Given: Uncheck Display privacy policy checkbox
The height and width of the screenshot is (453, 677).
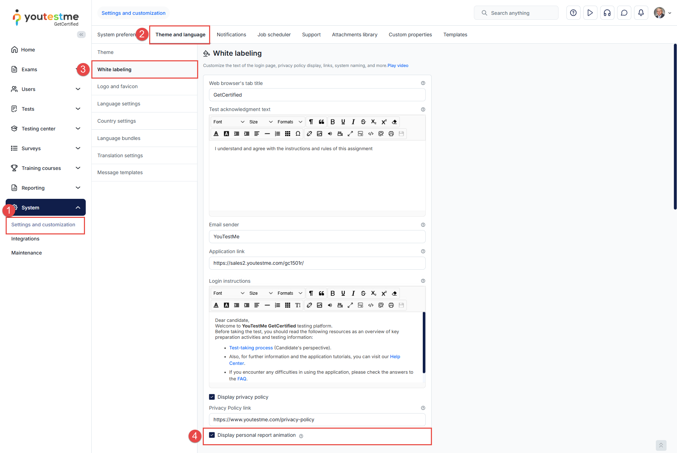Looking at the screenshot, I should click(212, 397).
